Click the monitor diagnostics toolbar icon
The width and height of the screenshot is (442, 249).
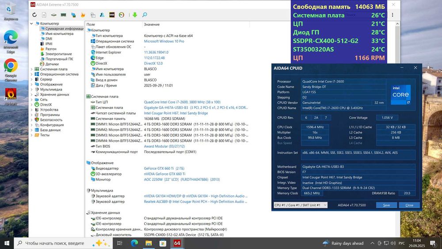point(73,15)
